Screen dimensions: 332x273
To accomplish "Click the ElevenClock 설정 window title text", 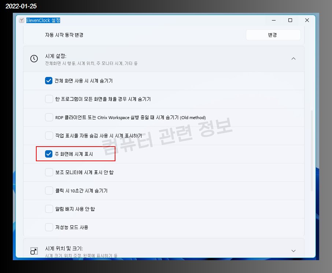I will coord(43,20).
